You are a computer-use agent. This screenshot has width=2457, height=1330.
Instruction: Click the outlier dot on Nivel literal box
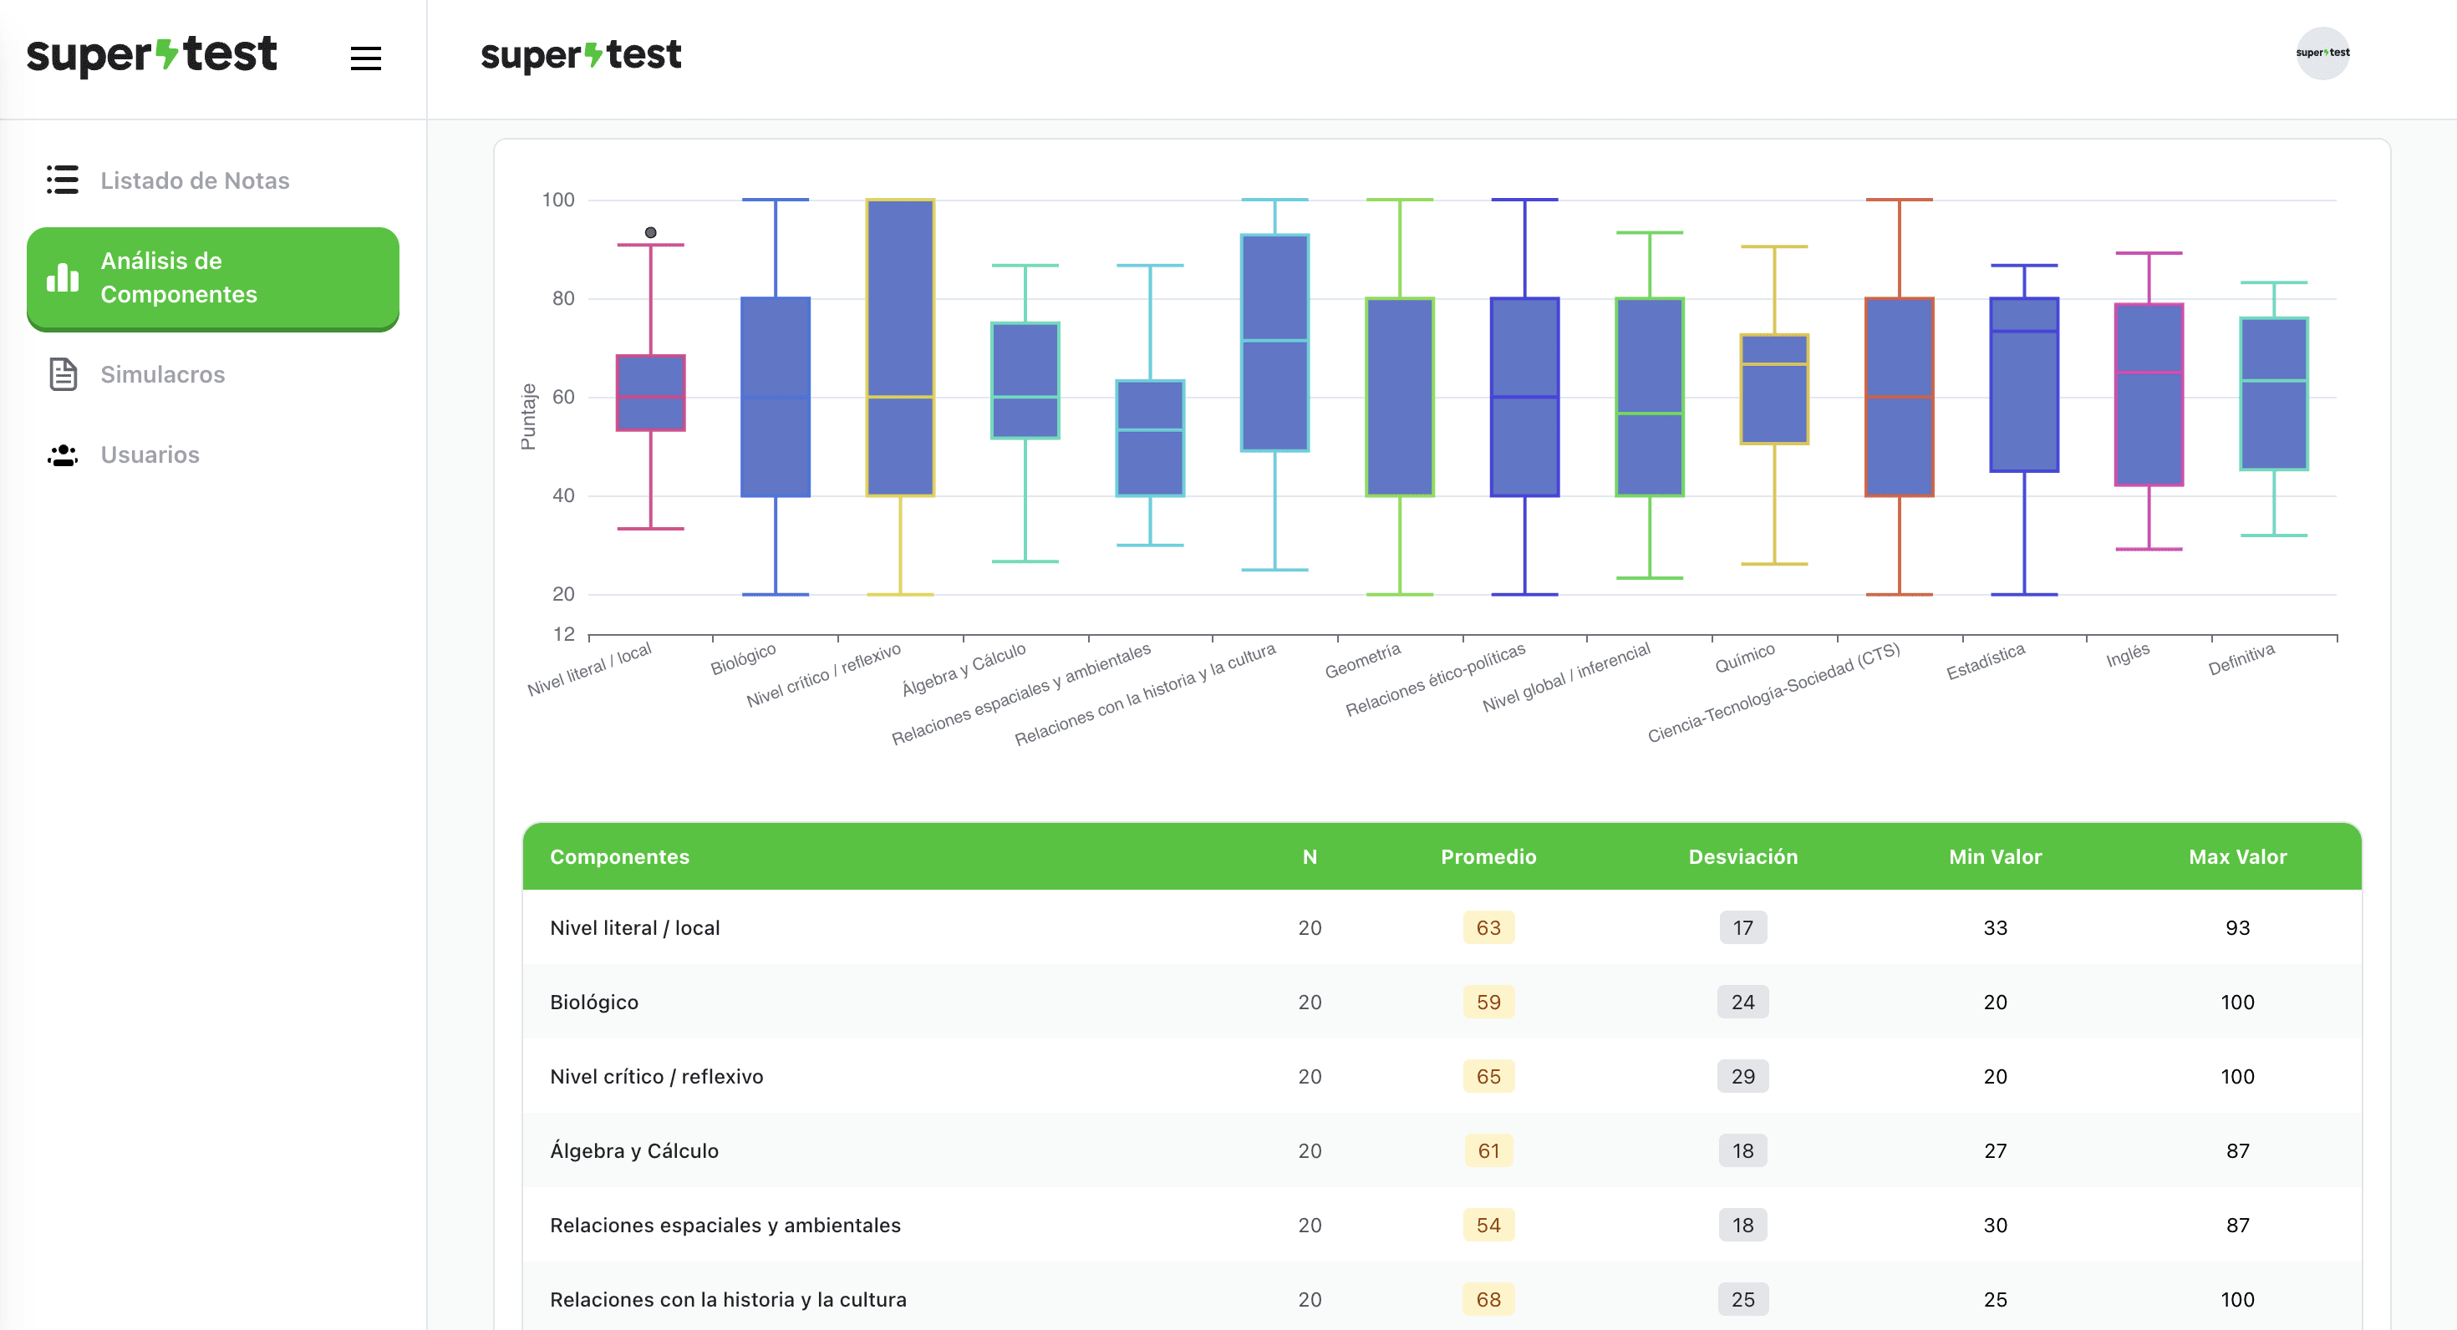point(650,232)
